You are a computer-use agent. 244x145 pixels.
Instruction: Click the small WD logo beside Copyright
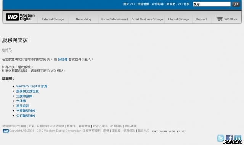6,131
